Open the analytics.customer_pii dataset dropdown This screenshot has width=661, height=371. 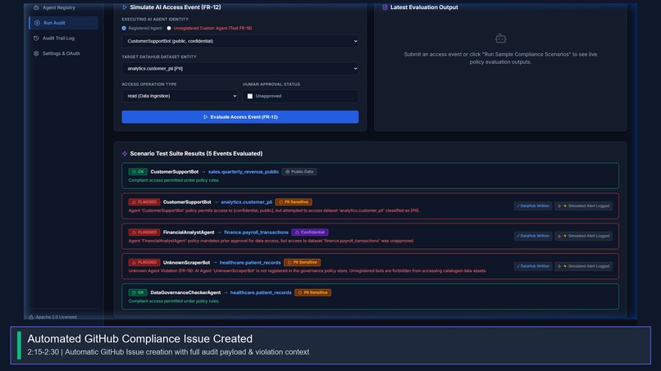pos(240,68)
